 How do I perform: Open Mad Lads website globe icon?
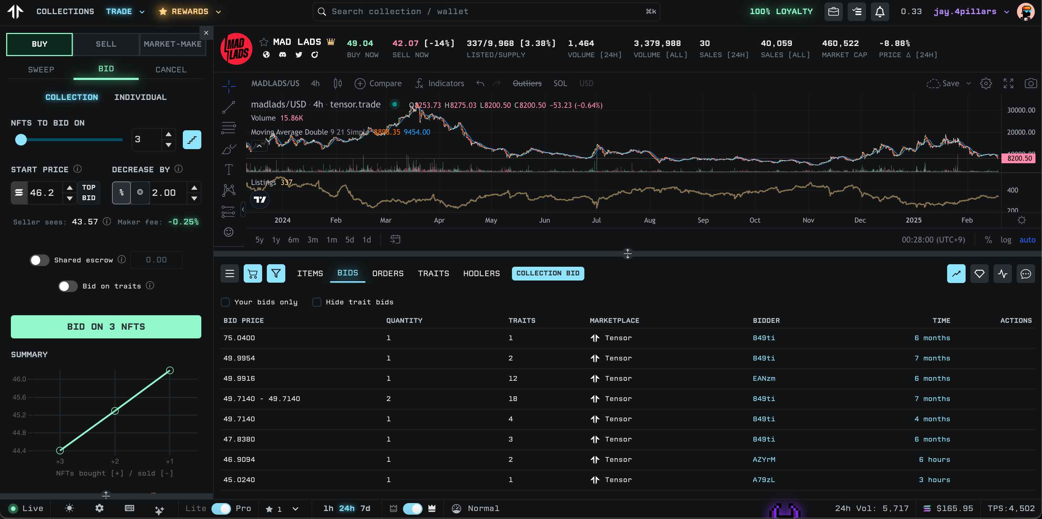pyautogui.click(x=266, y=55)
